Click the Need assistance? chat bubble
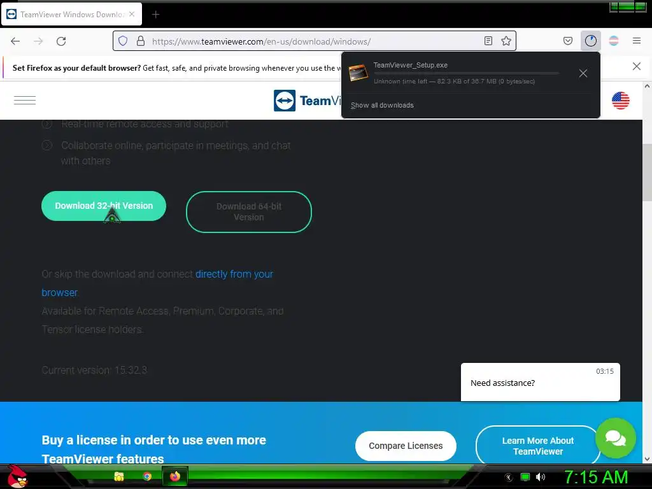Viewport: 652px width, 489px height. pyautogui.click(x=540, y=382)
